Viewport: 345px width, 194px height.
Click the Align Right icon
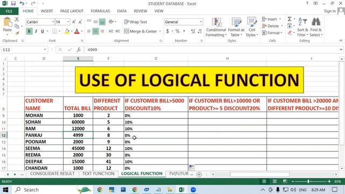(102, 31)
